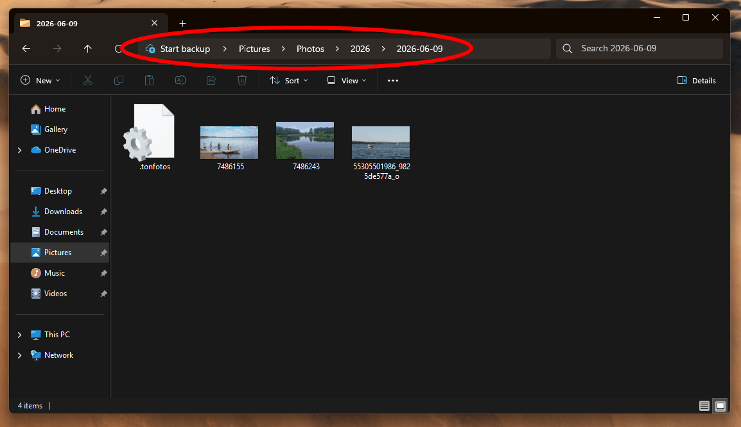741x427 pixels.
Task: Open chevron after Photos breadcrumb
Action: coord(337,49)
